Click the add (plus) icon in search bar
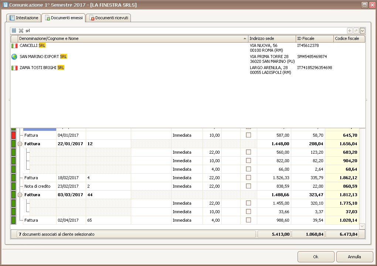Screen dimensions: 377x266 (350, 31)
